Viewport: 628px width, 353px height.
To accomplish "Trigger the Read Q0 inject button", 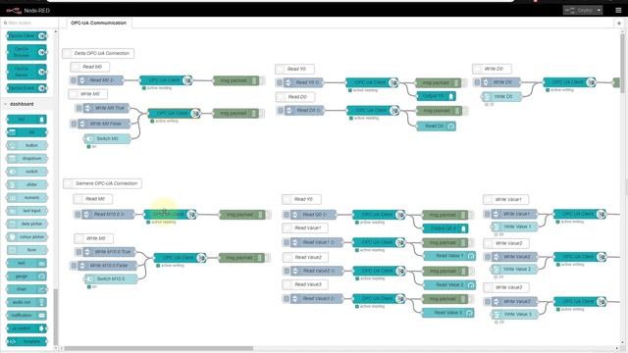I will point(287,215).
